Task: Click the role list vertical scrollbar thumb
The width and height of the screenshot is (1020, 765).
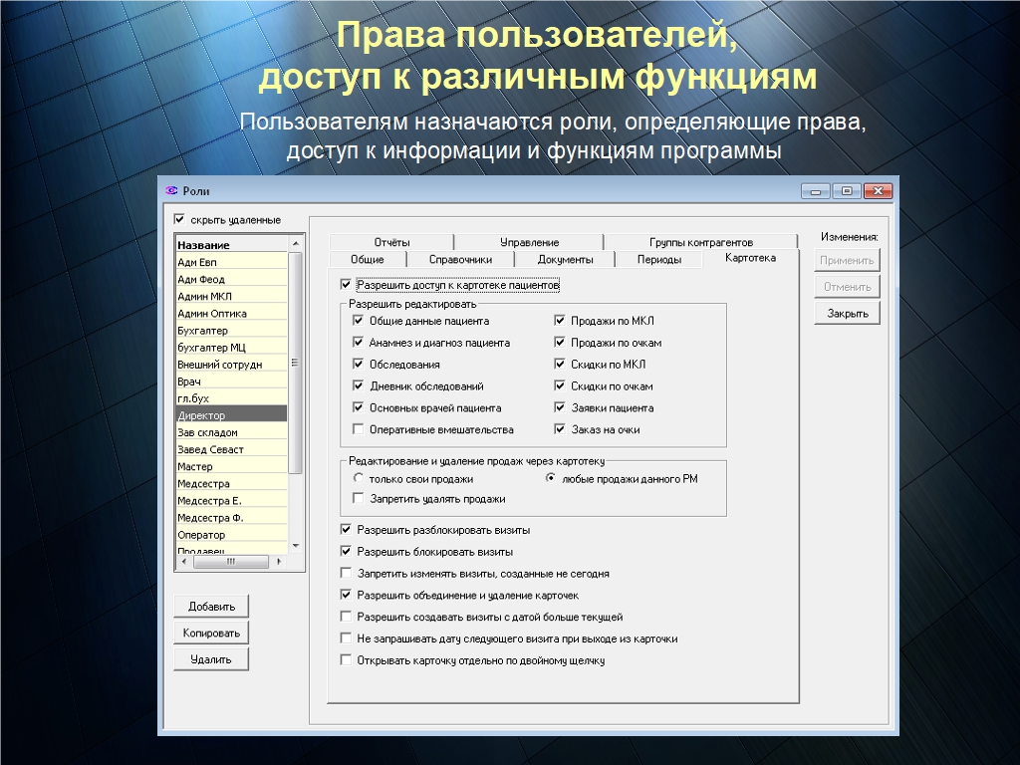Action: [x=295, y=364]
